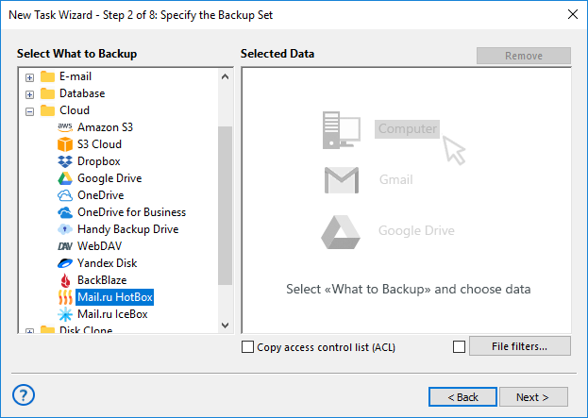588x418 pixels.
Task: Select Dropbox entry
Action: (98, 161)
